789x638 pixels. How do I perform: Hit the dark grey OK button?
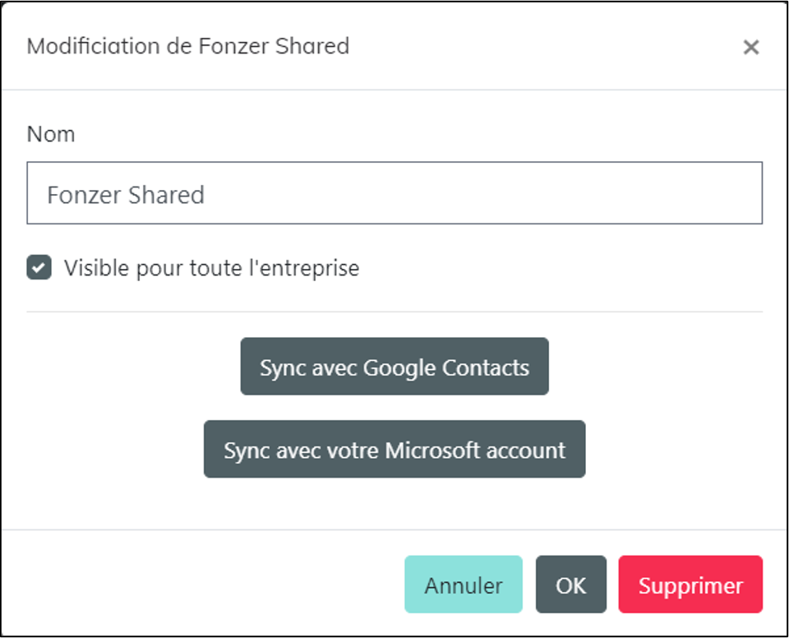571,585
